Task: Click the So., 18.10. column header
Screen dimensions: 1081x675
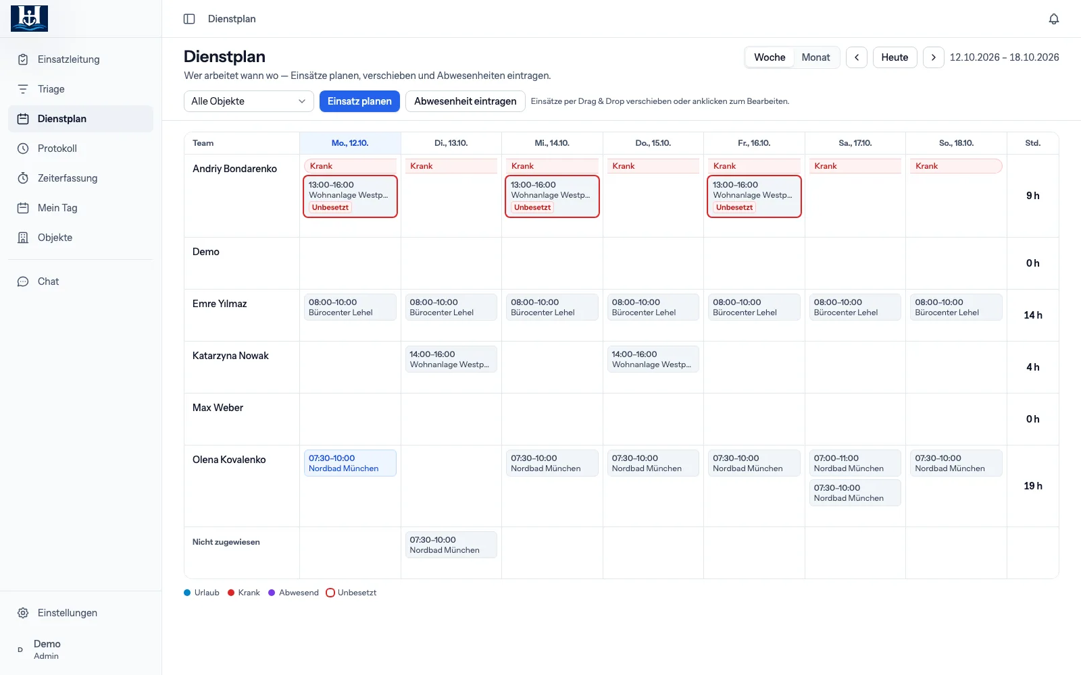Action: [956, 143]
